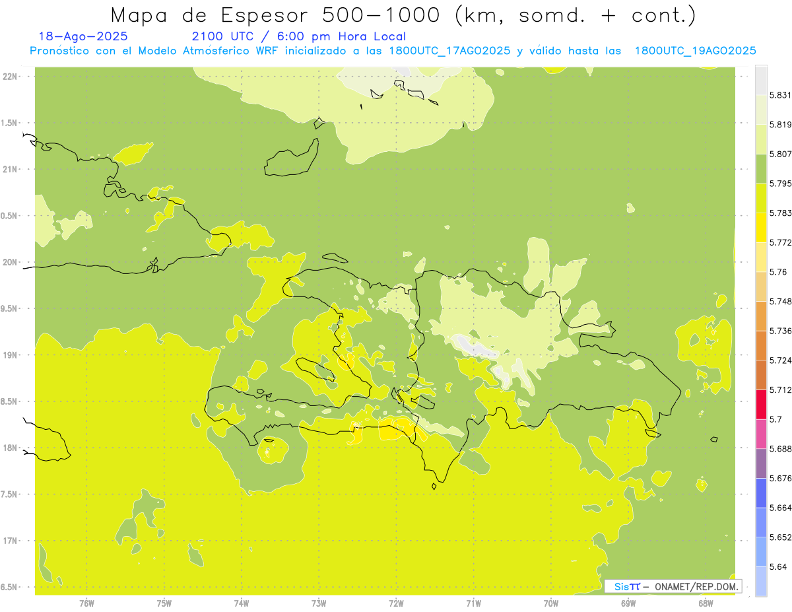Click the 74W longitude label
Viewport: 792px width, 612px height.
[241, 603]
